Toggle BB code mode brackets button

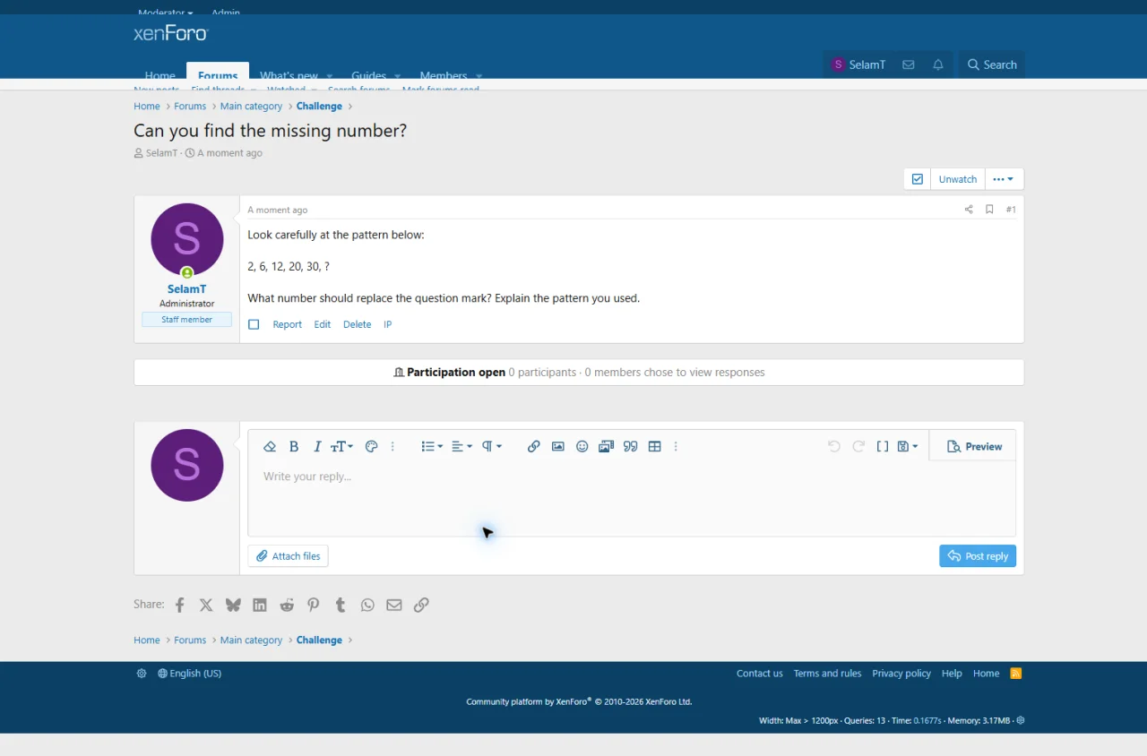point(883,446)
